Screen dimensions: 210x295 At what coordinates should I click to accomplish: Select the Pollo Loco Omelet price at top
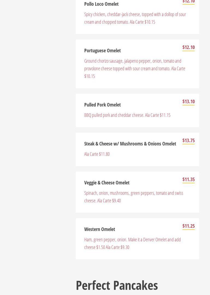(188, 2)
